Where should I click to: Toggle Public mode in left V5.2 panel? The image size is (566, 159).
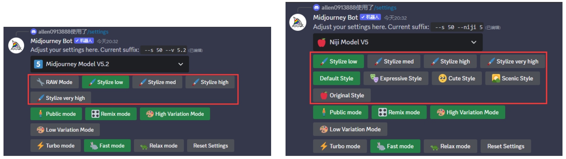click(56, 114)
